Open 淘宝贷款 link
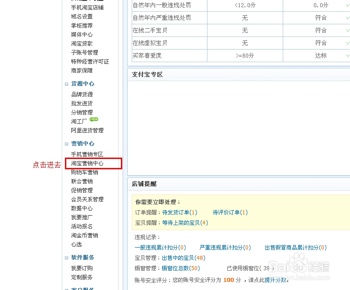This screenshot has height=290, width=350. (x=82, y=44)
